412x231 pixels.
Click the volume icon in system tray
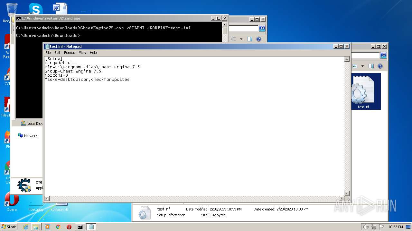coord(366,227)
